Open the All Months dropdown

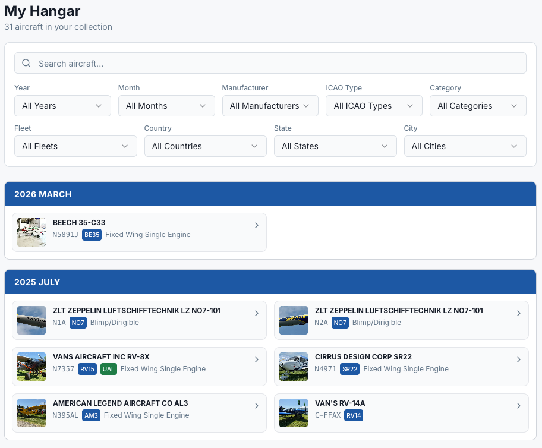click(x=166, y=106)
